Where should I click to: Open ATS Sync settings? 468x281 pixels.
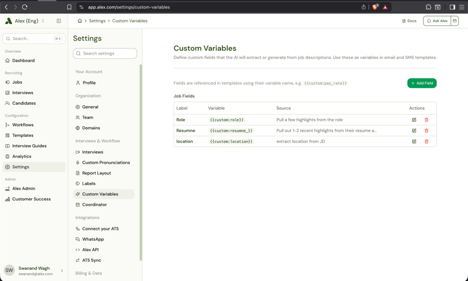(x=104, y=260)
